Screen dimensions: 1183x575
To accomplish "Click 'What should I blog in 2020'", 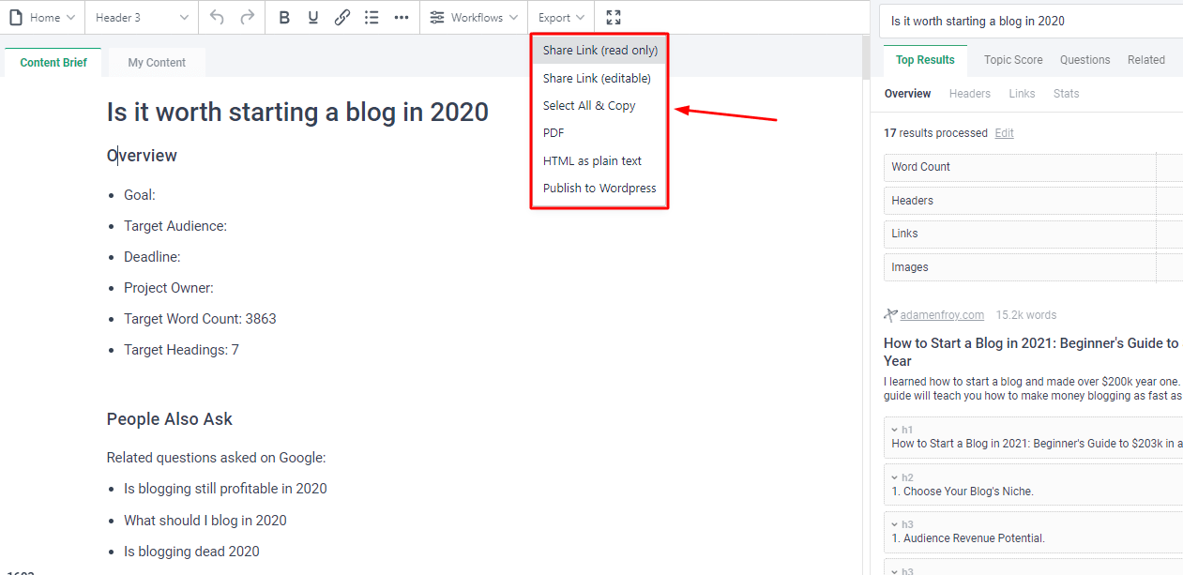I will (205, 521).
